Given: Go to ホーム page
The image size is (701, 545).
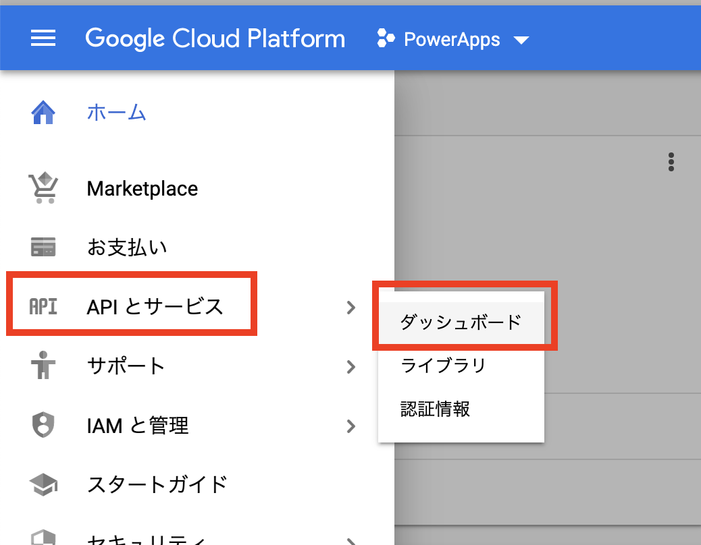Looking at the screenshot, I should pyautogui.click(x=116, y=112).
